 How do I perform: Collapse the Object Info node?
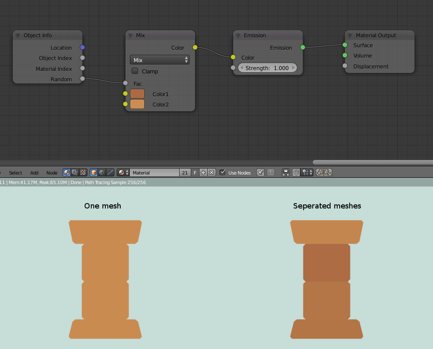[x=18, y=36]
